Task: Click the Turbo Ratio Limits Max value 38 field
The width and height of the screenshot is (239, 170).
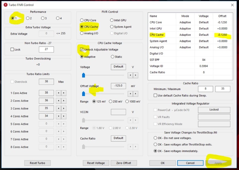Action: [x=46, y=82]
